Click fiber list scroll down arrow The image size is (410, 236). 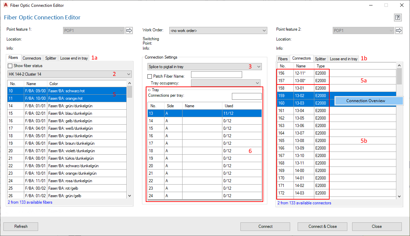(129, 196)
